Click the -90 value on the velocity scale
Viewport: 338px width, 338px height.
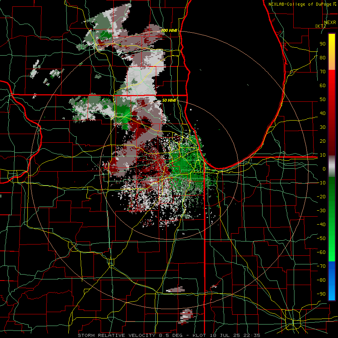click(321, 294)
